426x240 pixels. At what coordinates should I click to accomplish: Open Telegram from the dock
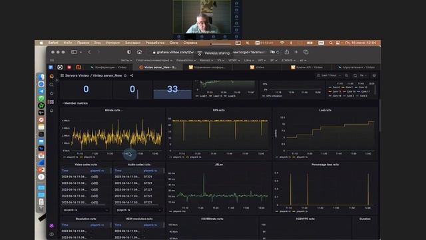coord(41,91)
